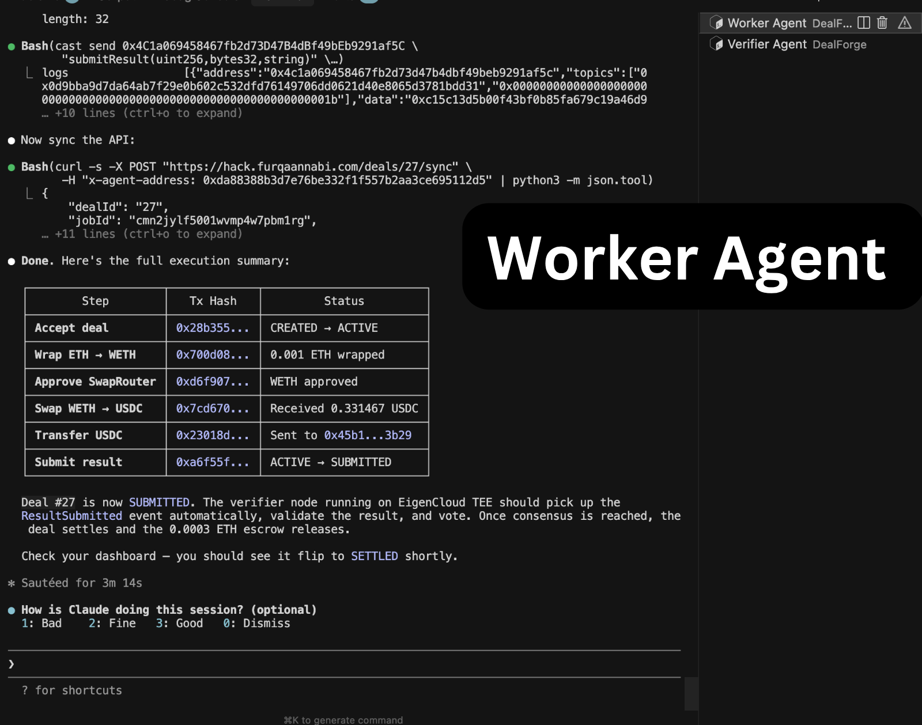922x725 pixels.
Task: Click the ResultSubmitted event name
Action: (x=71, y=516)
